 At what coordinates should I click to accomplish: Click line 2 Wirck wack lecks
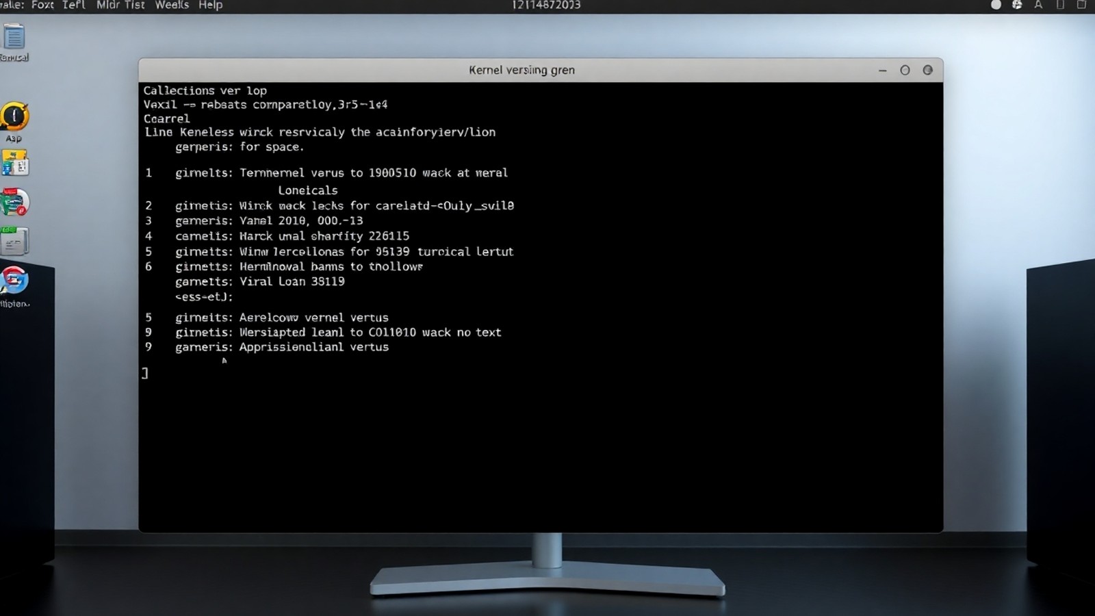click(x=329, y=206)
